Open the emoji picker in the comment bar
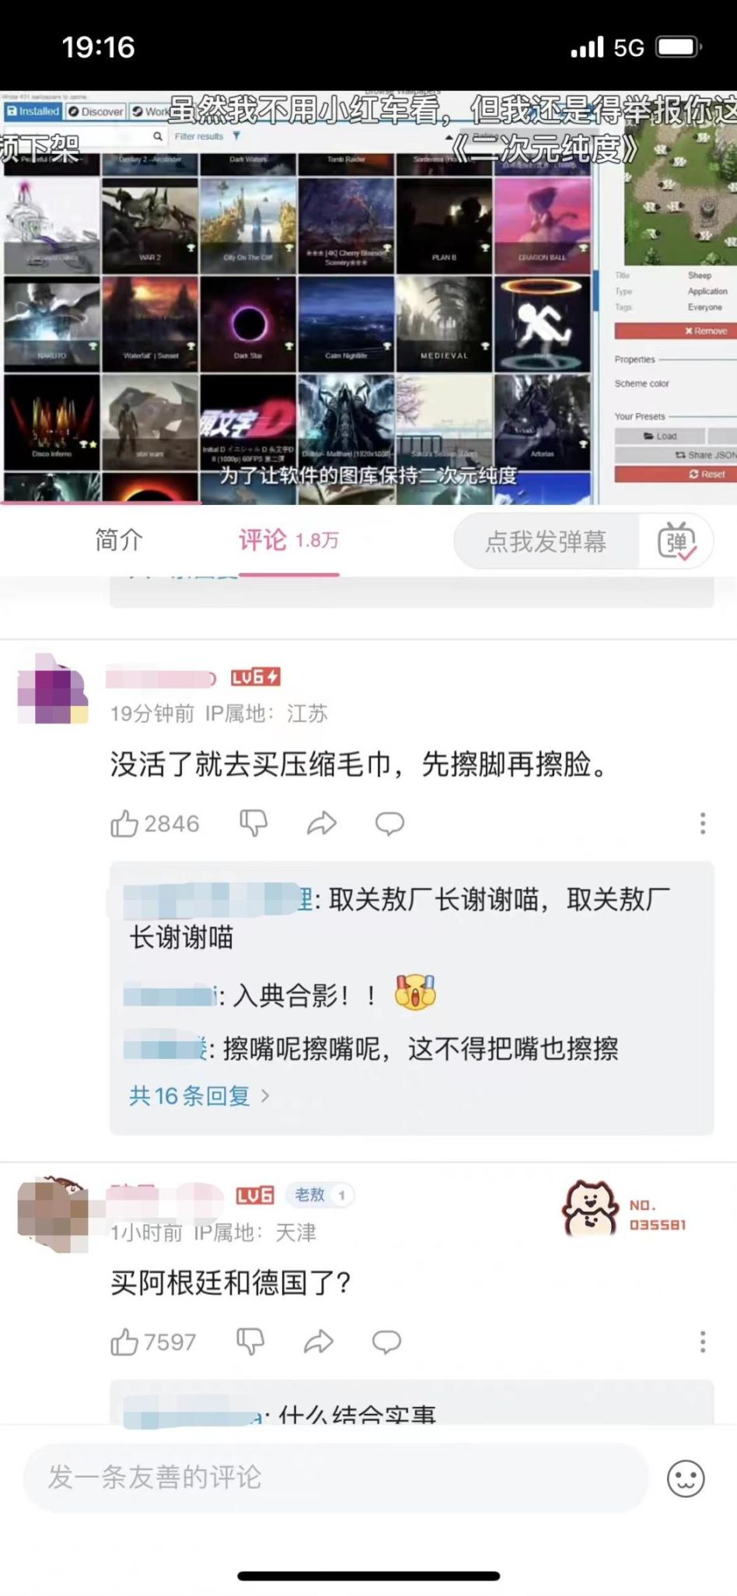 (686, 1478)
